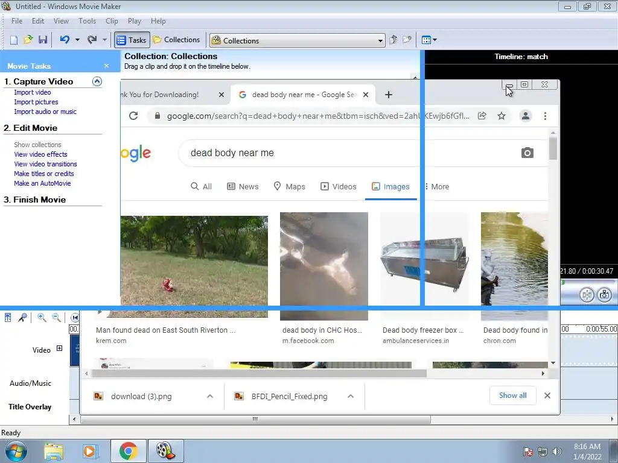
Task: Click Show all downloads button
Action: [513, 395]
